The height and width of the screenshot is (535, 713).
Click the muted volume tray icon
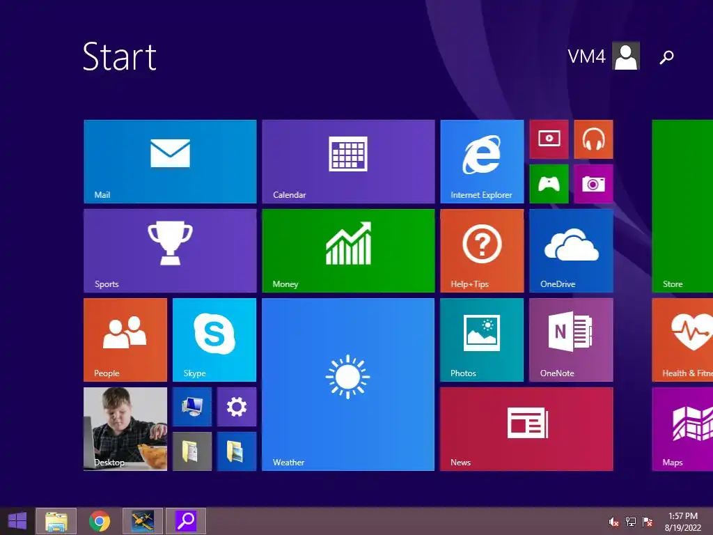(x=614, y=522)
